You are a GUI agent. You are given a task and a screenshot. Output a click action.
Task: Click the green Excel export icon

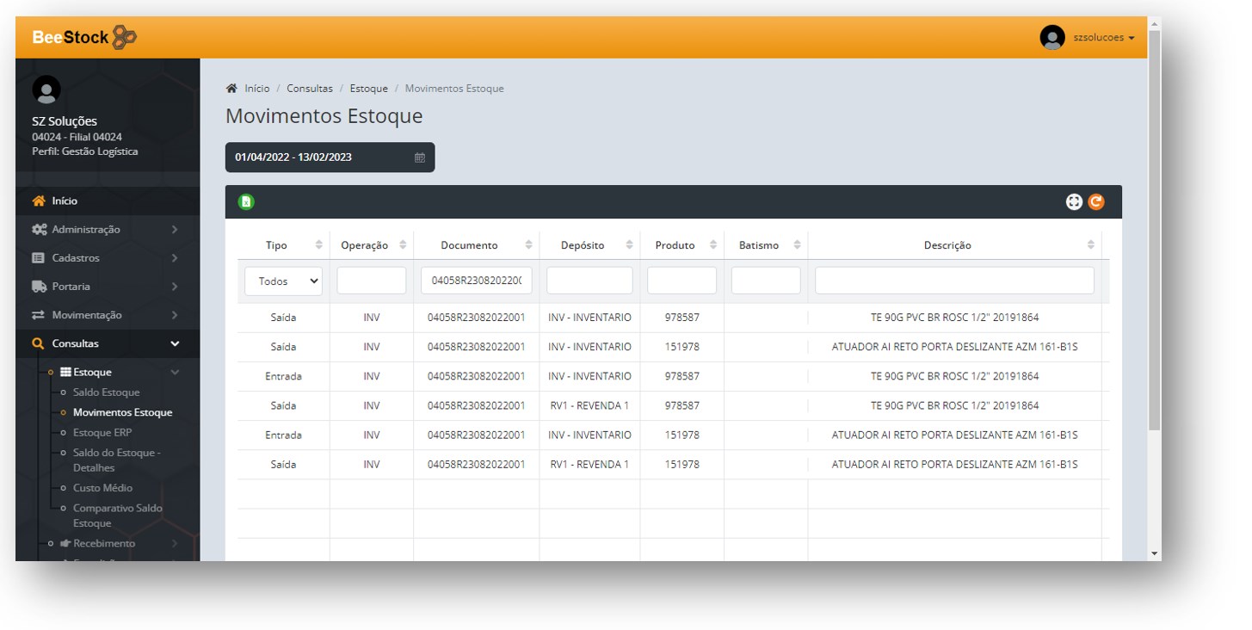coord(246,202)
